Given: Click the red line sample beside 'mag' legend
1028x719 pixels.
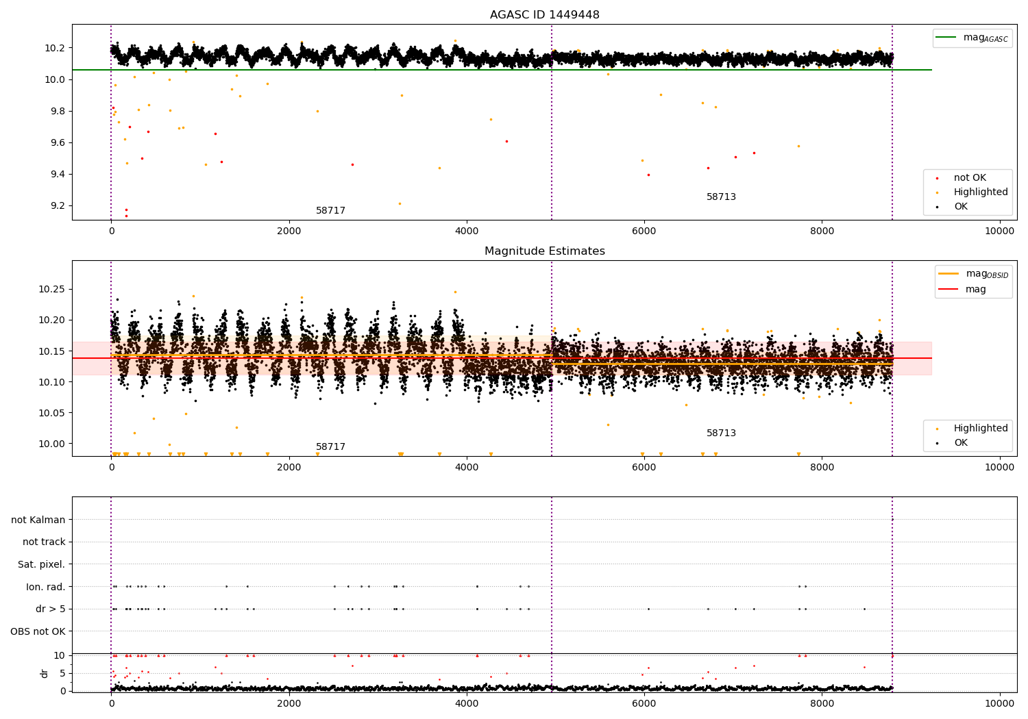Looking at the screenshot, I should point(949,290).
